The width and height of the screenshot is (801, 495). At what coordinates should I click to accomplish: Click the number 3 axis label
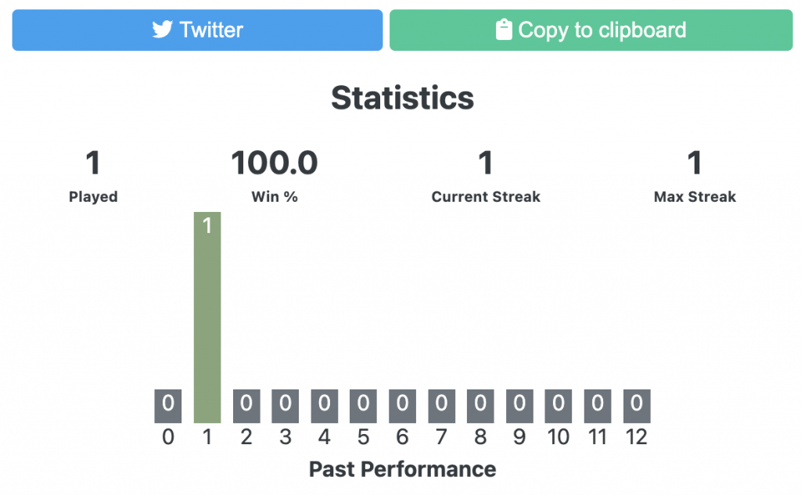(x=285, y=437)
